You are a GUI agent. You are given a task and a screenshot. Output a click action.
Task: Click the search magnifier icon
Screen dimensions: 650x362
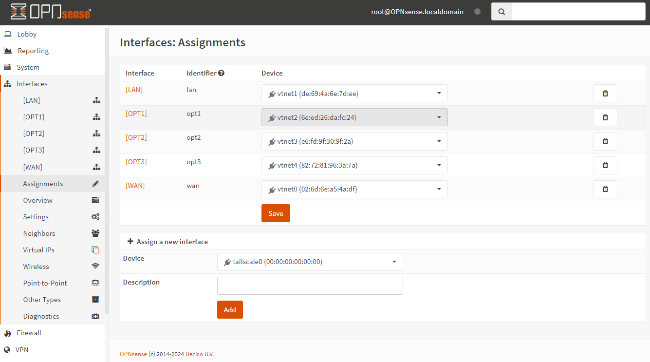coord(501,12)
